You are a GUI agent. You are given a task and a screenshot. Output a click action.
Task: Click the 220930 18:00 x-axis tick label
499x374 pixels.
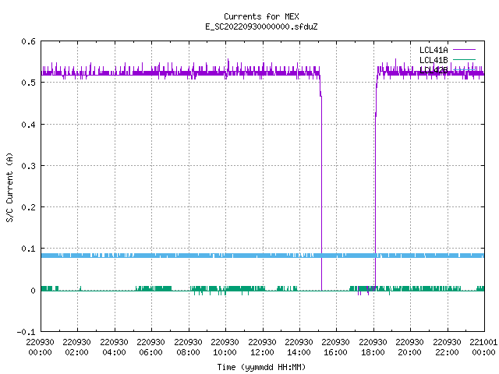pos(373,348)
